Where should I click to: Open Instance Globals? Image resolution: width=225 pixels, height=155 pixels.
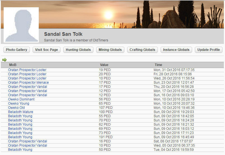click(176, 50)
